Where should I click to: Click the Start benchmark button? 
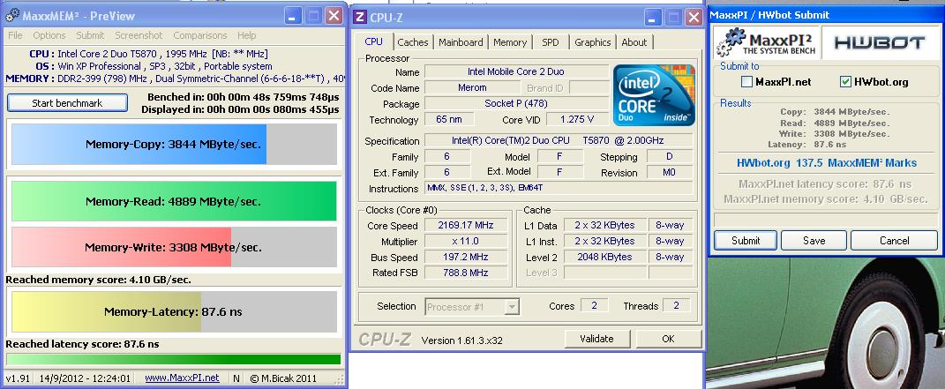point(67,103)
